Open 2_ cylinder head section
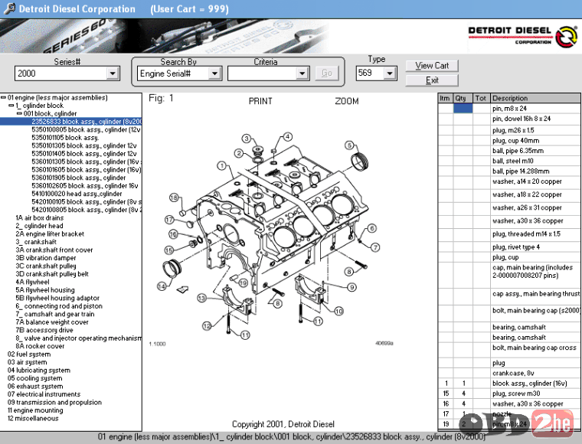Image resolution: width=582 pixels, height=444 pixels. [x=39, y=226]
